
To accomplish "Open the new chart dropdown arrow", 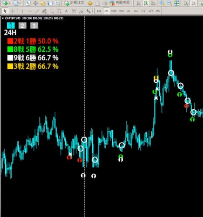I will click(9, 3).
